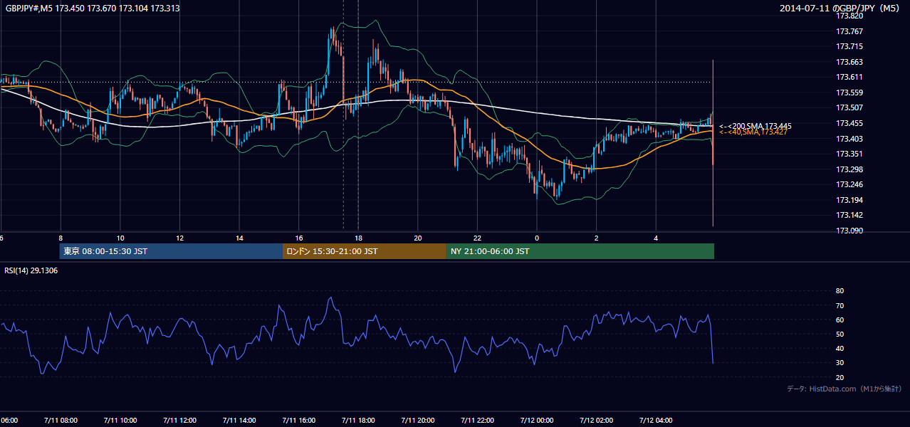Viewport: 910px width, 427px height.
Task: Click price level 173.298 on the axis
Action: point(850,169)
